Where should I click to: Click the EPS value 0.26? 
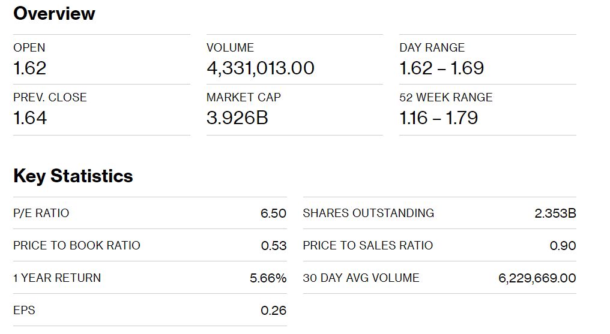[x=274, y=310]
